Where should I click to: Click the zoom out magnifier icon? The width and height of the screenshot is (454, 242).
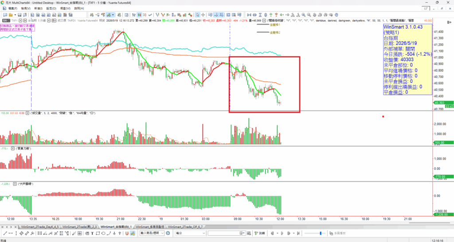(309, 15)
